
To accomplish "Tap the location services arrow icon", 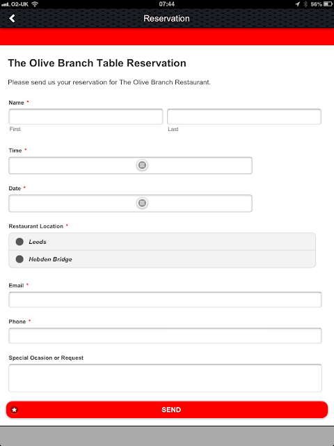I will (x=297, y=4).
